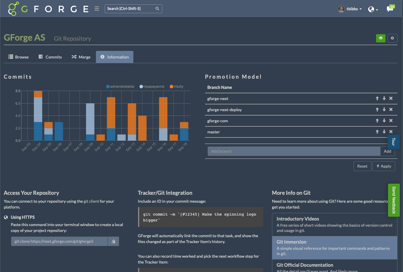This screenshot has height=272, width=403.
Task: Toggle the green watch eye button
Action: 381,38
